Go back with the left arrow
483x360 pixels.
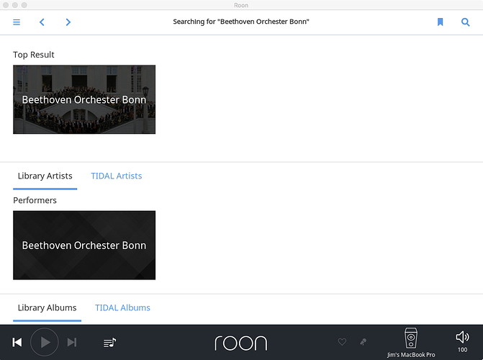[42, 22]
